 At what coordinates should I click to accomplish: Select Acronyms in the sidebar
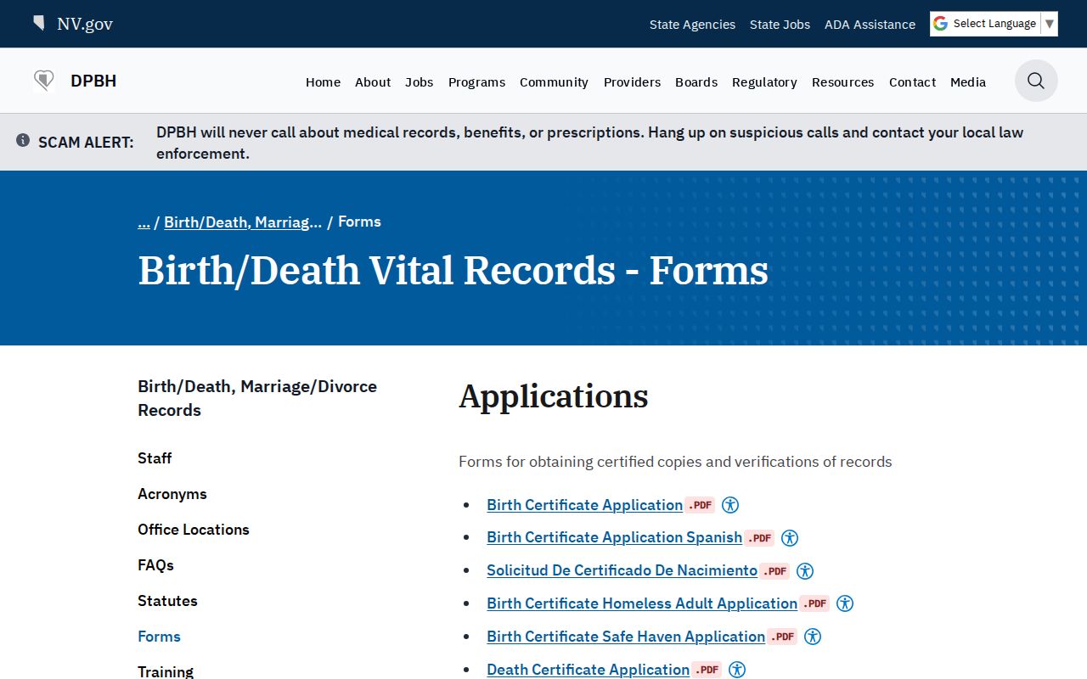[172, 494]
